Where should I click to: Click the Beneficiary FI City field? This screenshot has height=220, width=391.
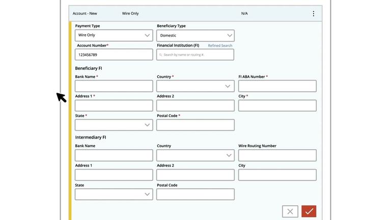pos(277,105)
